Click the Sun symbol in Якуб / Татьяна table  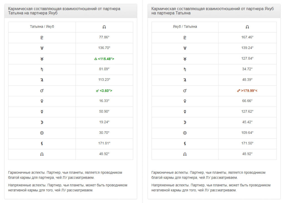pyautogui.click(x=185, y=133)
